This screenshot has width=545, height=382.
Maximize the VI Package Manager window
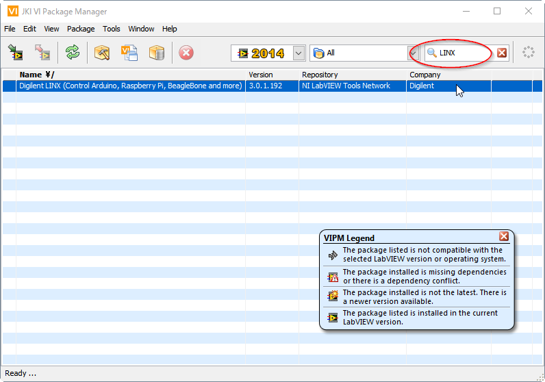click(497, 11)
